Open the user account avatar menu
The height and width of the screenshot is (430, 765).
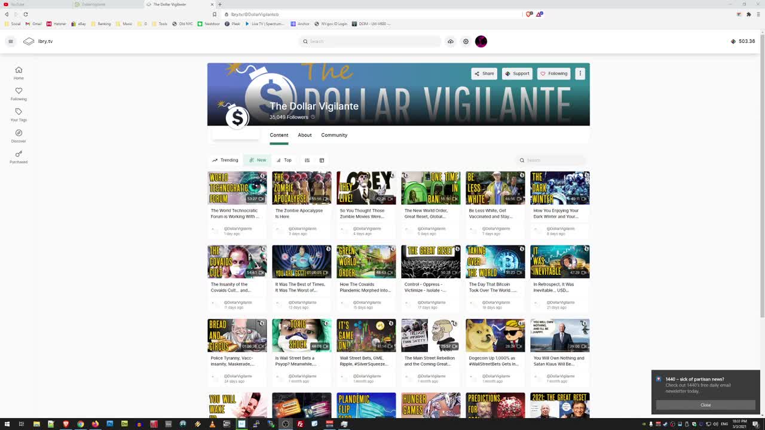(x=481, y=41)
